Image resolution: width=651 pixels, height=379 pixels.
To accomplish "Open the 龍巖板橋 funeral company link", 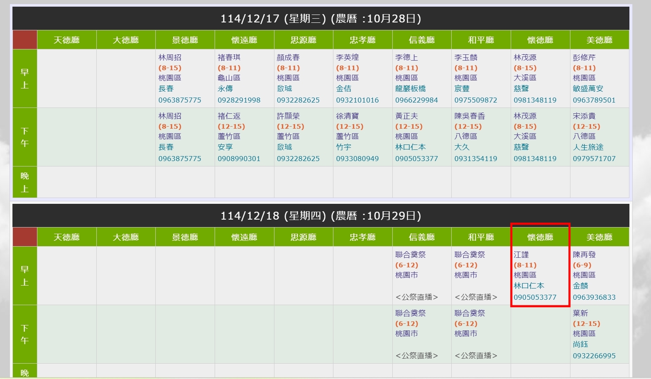I will pyautogui.click(x=410, y=88).
